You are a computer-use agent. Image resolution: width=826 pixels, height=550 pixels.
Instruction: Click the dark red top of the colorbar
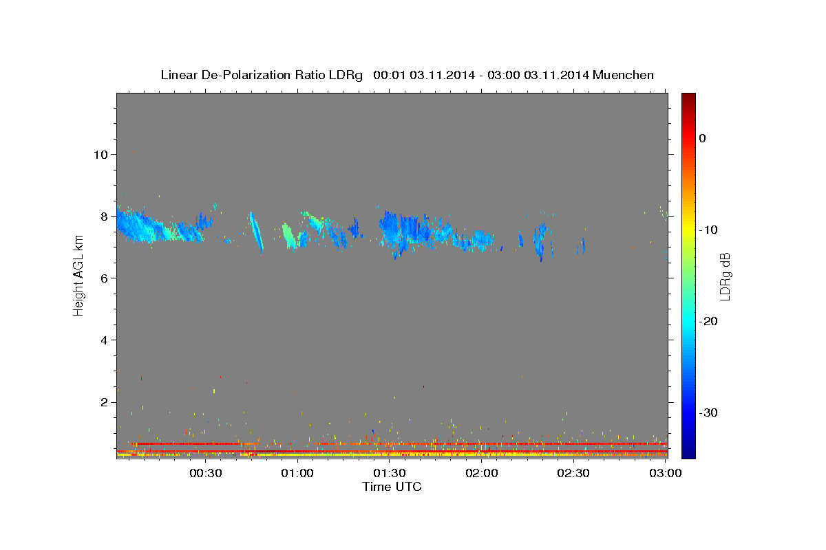[688, 100]
